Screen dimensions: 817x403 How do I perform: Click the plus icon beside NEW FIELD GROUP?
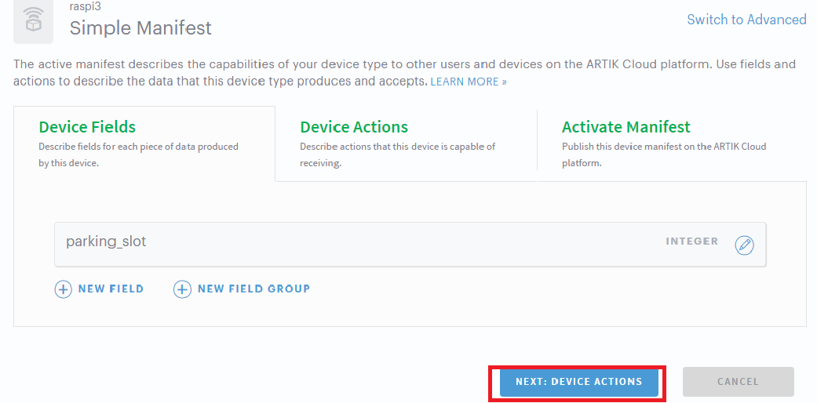(182, 289)
